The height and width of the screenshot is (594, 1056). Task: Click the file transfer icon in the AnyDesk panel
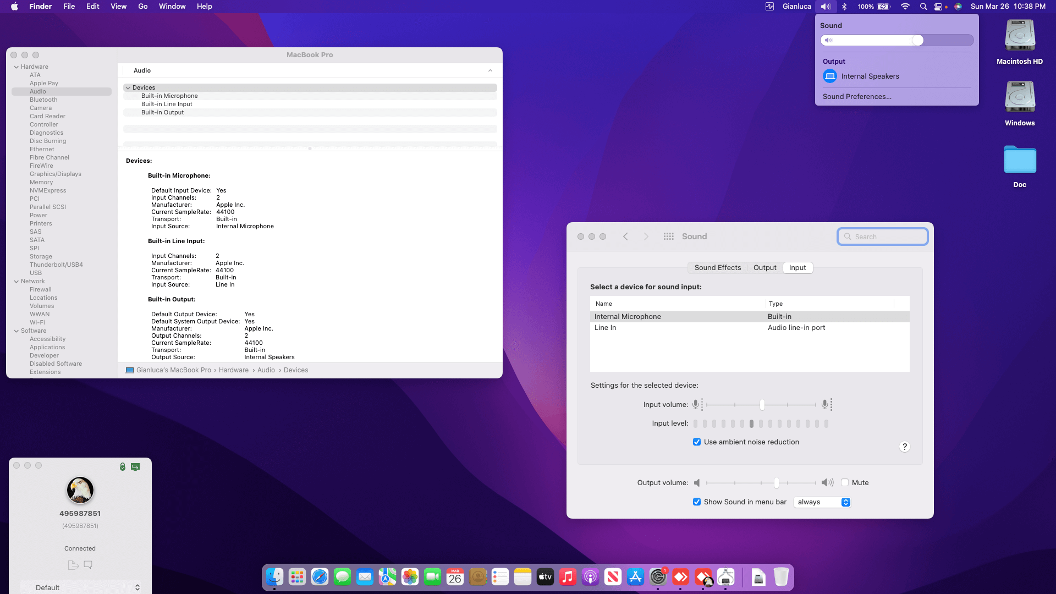pos(73,565)
